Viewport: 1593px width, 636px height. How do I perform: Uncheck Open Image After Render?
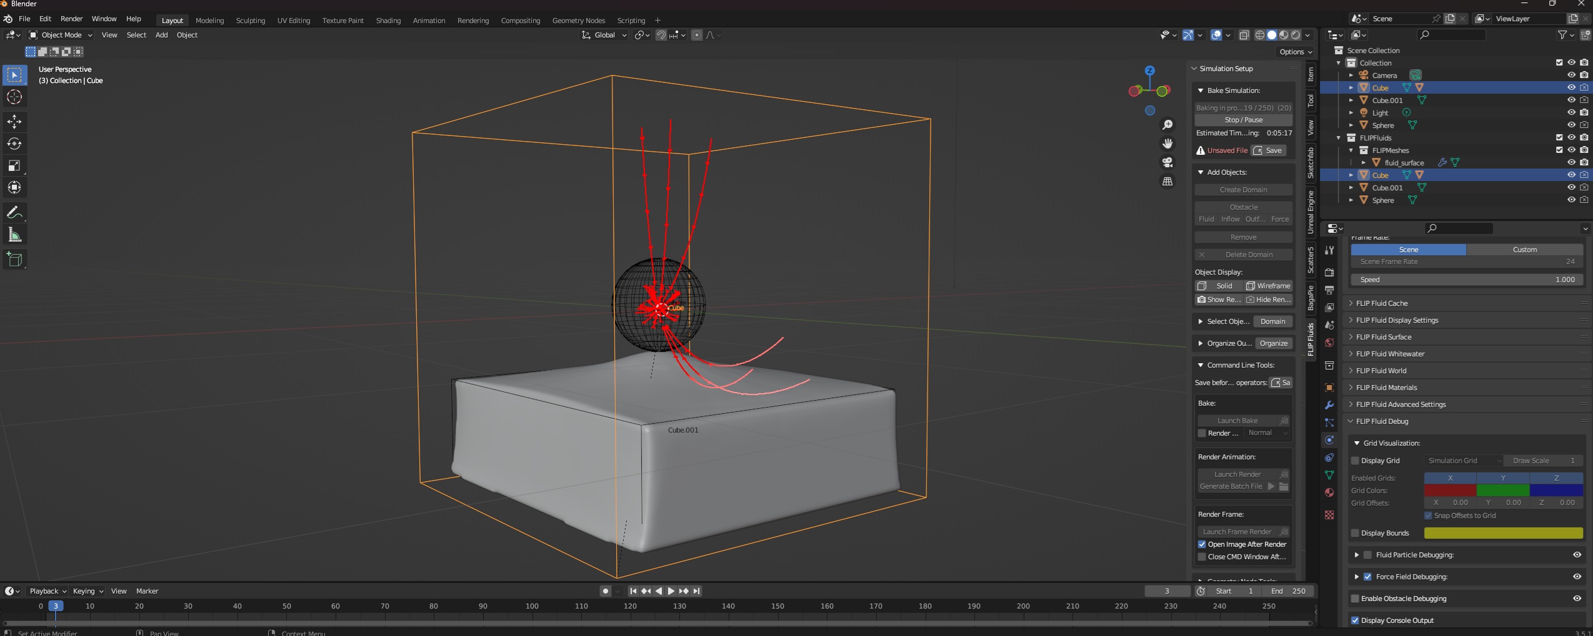pyautogui.click(x=1202, y=544)
